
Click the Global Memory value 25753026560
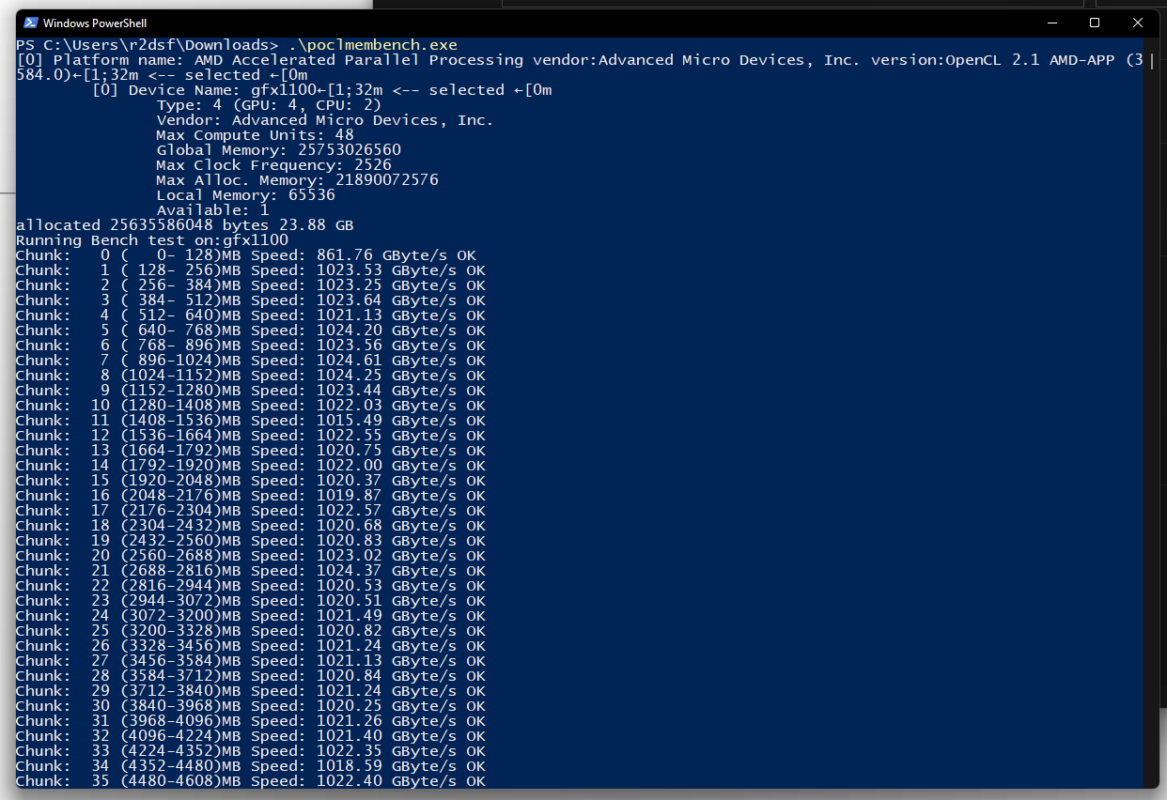[349, 150]
